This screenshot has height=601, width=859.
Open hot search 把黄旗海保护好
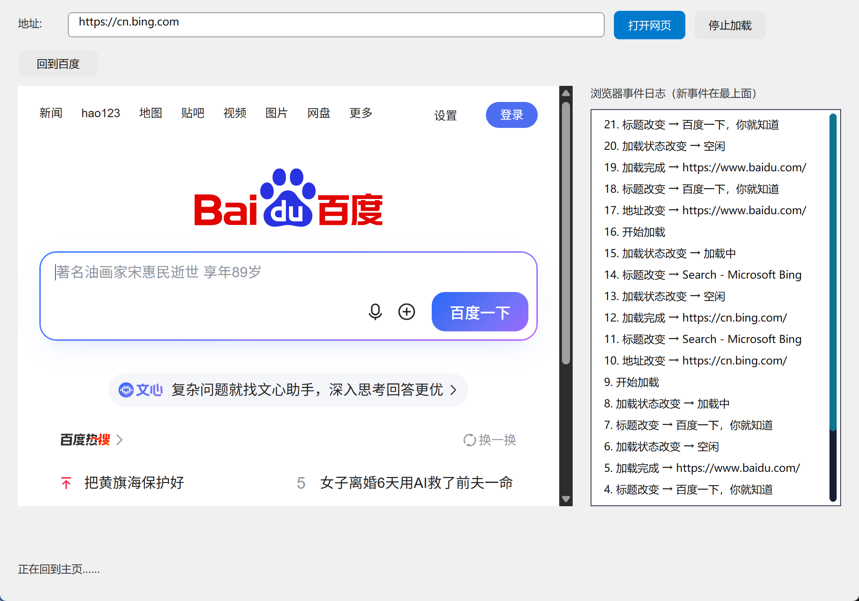point(134,483)
